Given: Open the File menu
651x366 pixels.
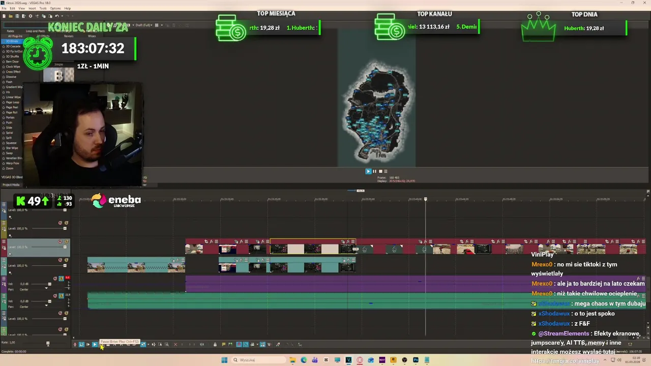Looking at the screenshot, I should click(4, 8).
